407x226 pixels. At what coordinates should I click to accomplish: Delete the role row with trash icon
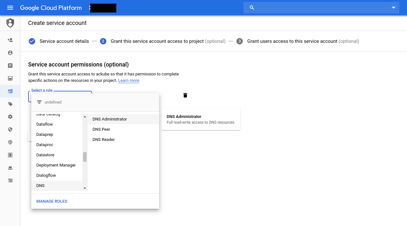click(185, 95)
